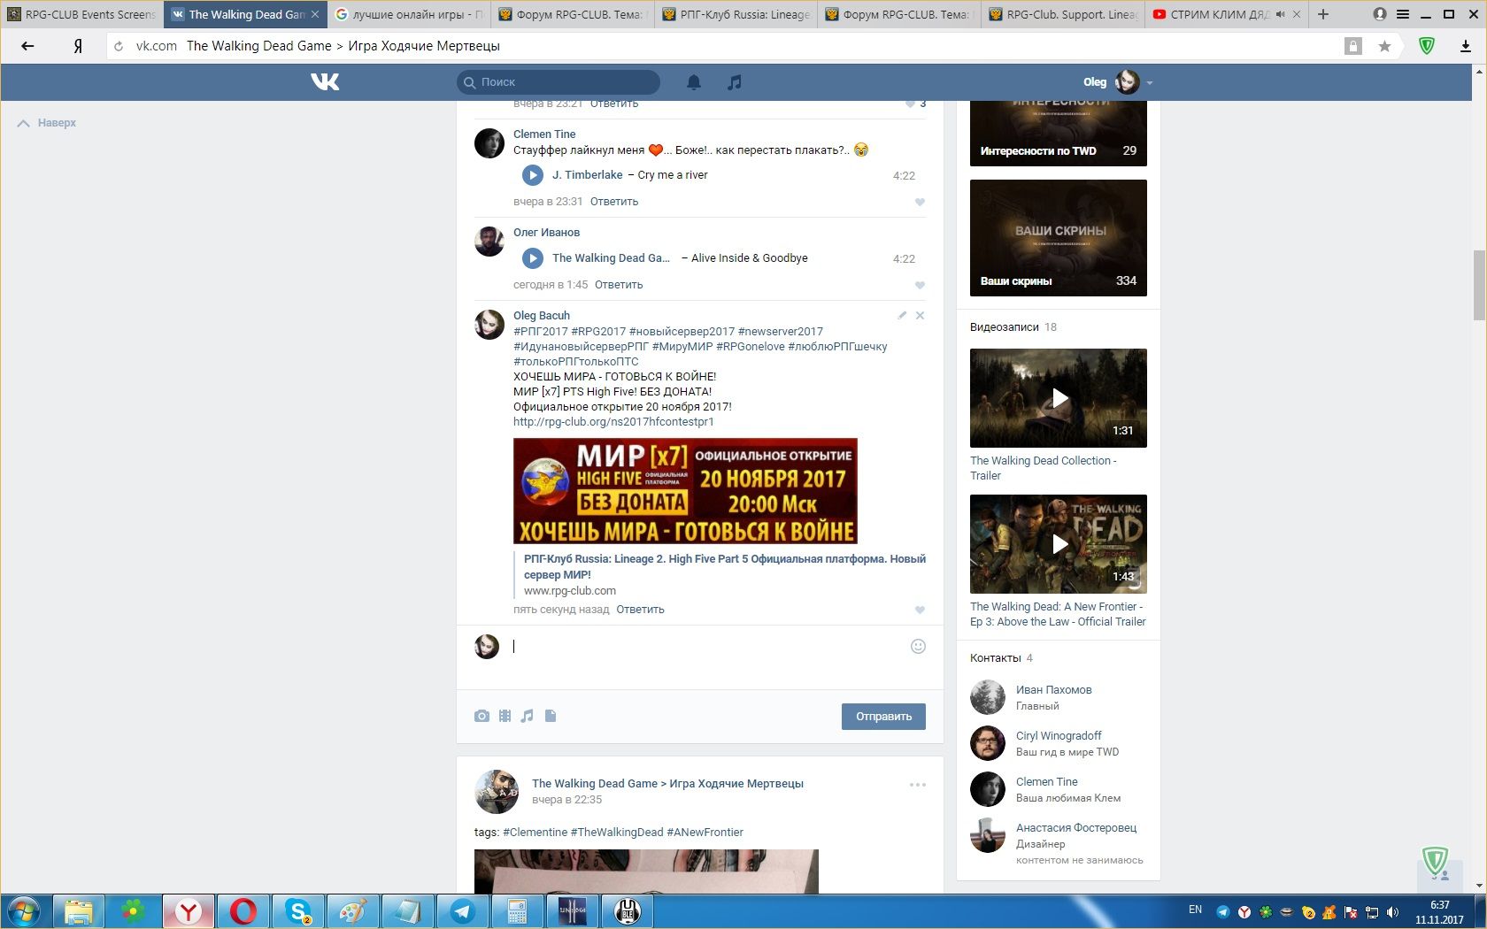Play J. Timberlake Cry me a river track
1487x929 pixels.
coord(532,175)
